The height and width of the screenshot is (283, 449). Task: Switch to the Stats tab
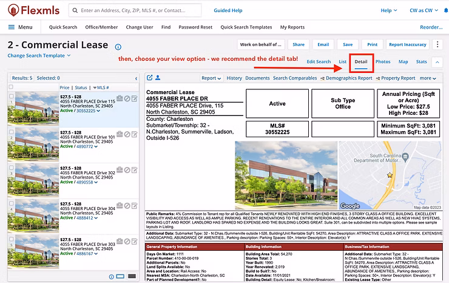coord(421,62)
